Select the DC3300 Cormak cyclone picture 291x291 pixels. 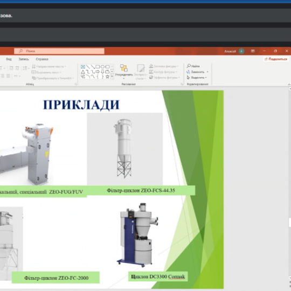(138, 234)
